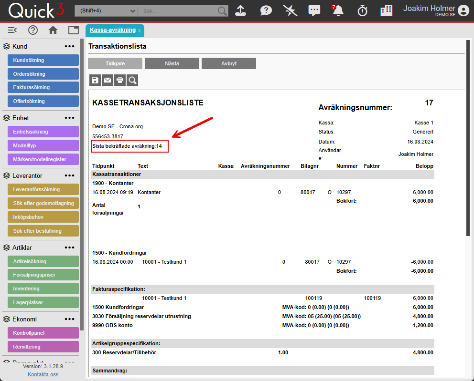Click the Sista bekräftade avräkning:14 text
The width and height of the screenshot is (474, 381).
pos(127,146)
